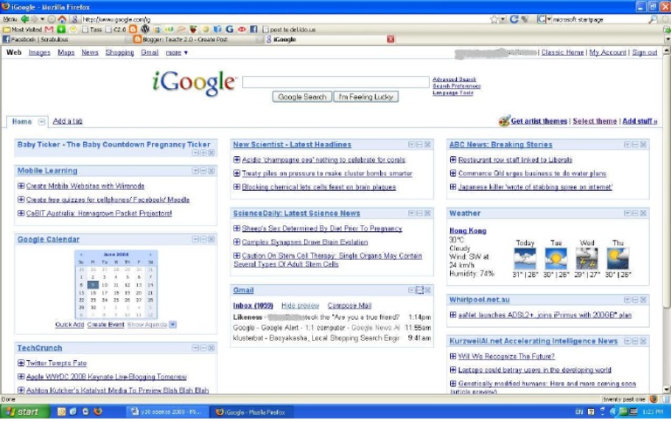Open the Home tab dropdown arrow
The image size is (671, 422).
(x=41, y=122)
